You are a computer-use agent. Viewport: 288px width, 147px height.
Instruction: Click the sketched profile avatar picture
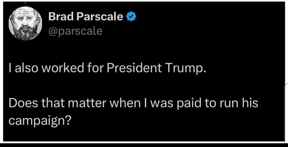pos(26,23)
